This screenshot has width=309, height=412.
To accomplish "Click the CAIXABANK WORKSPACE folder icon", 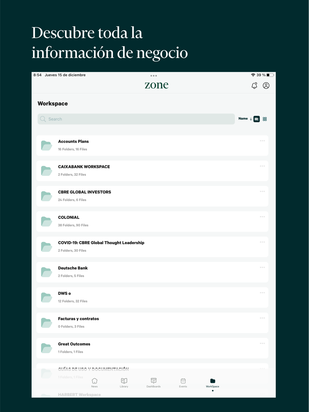I will 46,171.
